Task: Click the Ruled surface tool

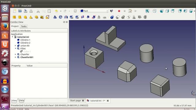Action: (x=82, y=17)
